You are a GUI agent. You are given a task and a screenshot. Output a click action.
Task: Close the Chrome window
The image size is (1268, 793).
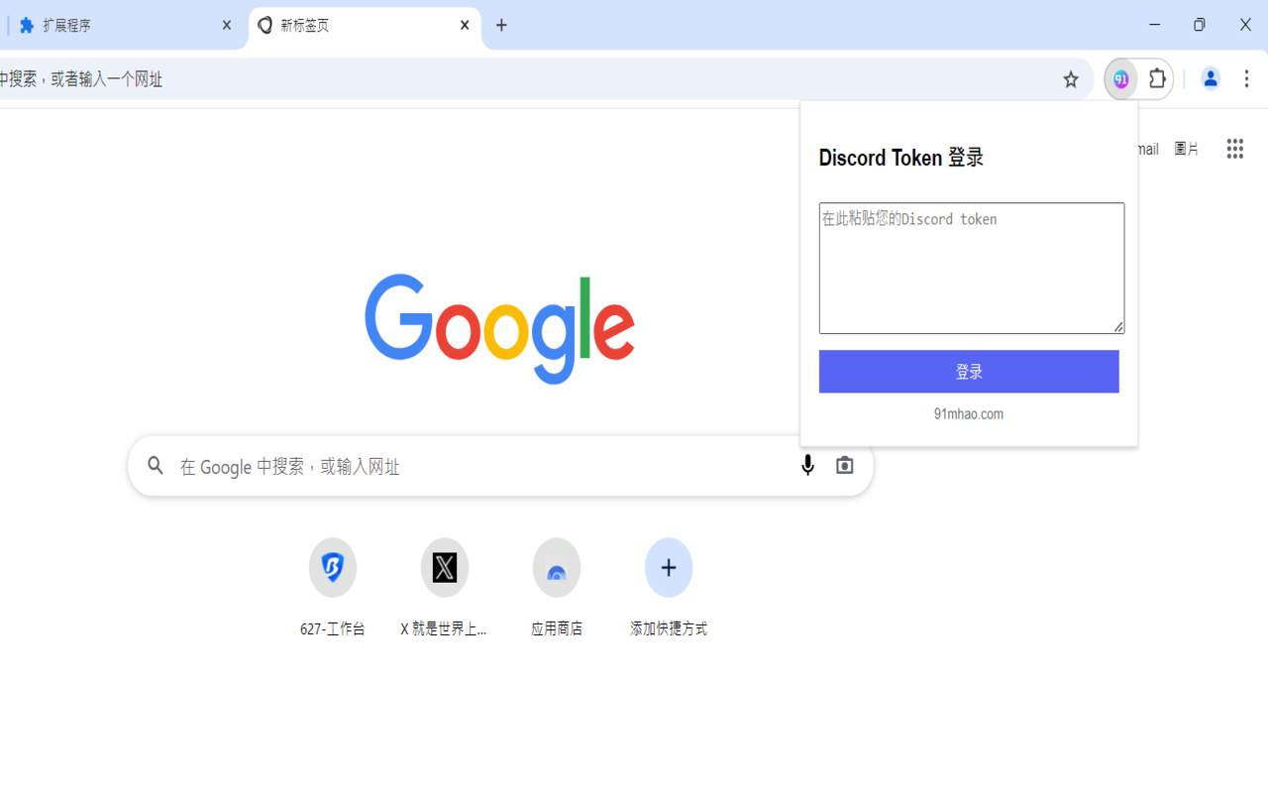[1245, 25]
